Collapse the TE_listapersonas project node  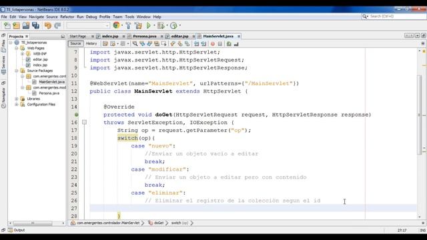click(x=11, y=43)
